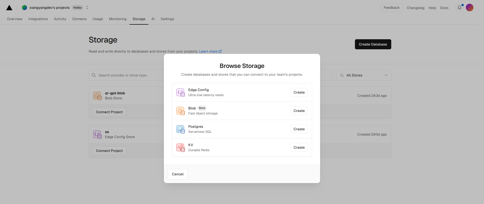Click the Postgres icon in dialog
The image size is (484, 204).
coord(180,129)
